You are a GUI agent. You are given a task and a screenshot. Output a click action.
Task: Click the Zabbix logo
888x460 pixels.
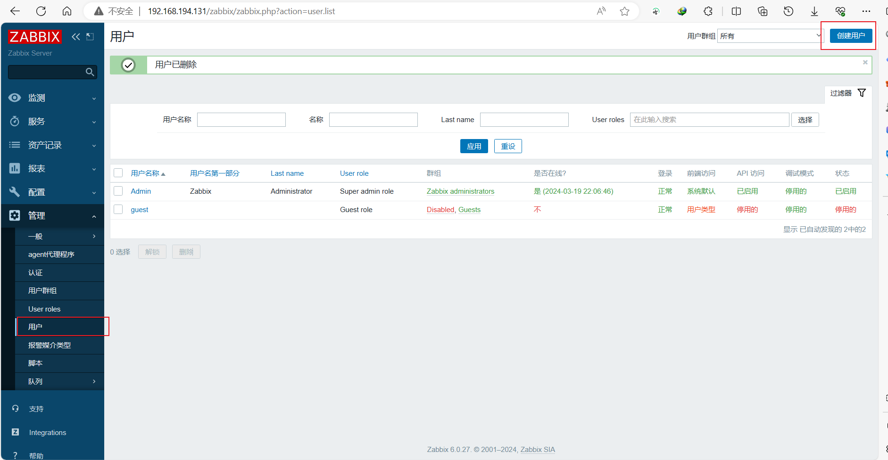click(35, 37)
